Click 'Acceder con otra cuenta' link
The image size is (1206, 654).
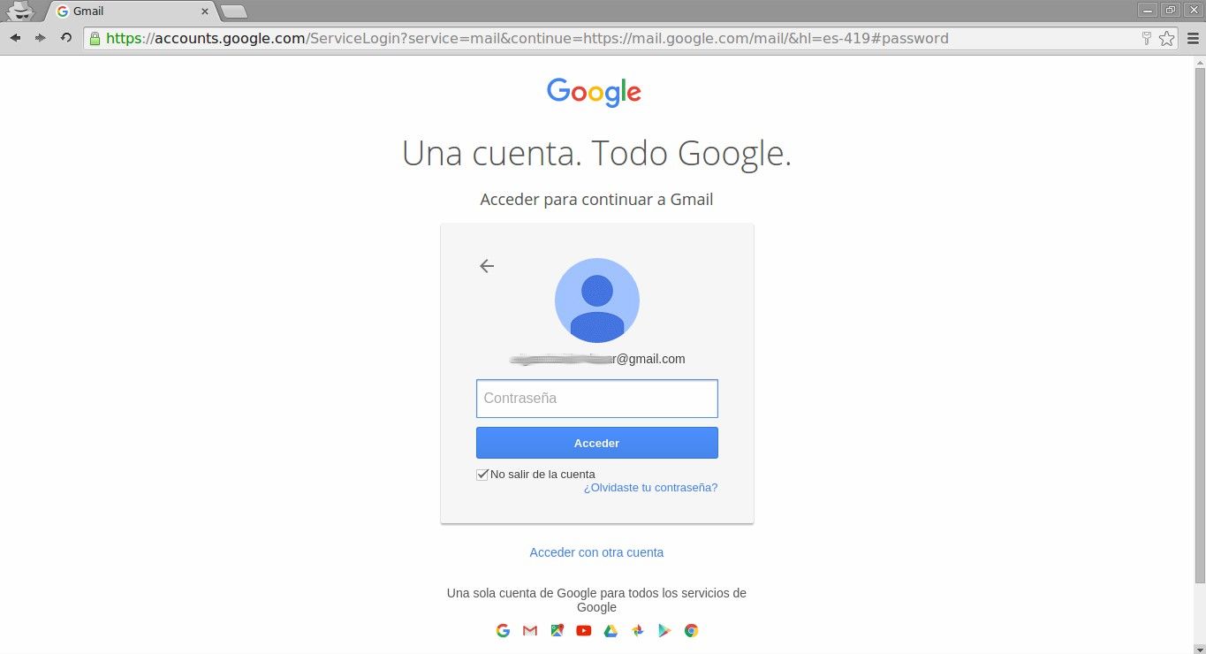click(x=596, y=552)
